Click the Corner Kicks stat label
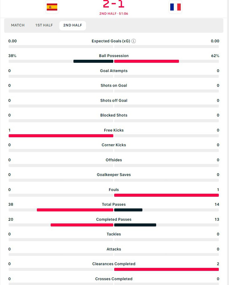The image size is (229, 285). pos(114,145)
